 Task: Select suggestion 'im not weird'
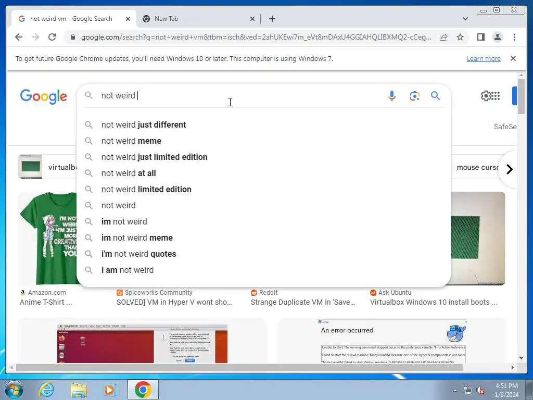263,222
